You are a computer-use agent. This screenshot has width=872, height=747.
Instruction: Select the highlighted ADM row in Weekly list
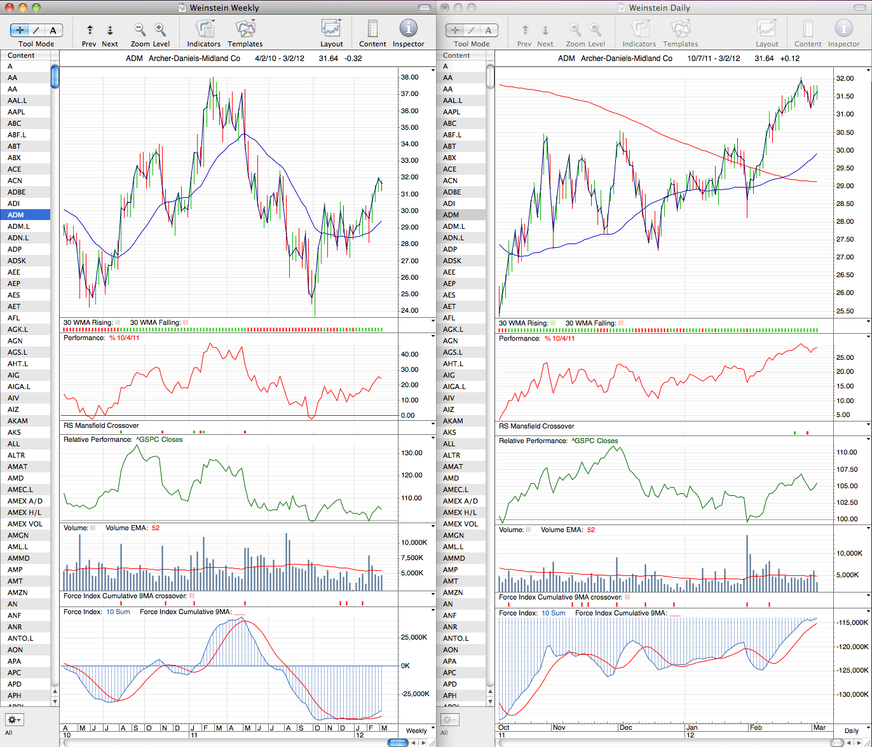25,215
